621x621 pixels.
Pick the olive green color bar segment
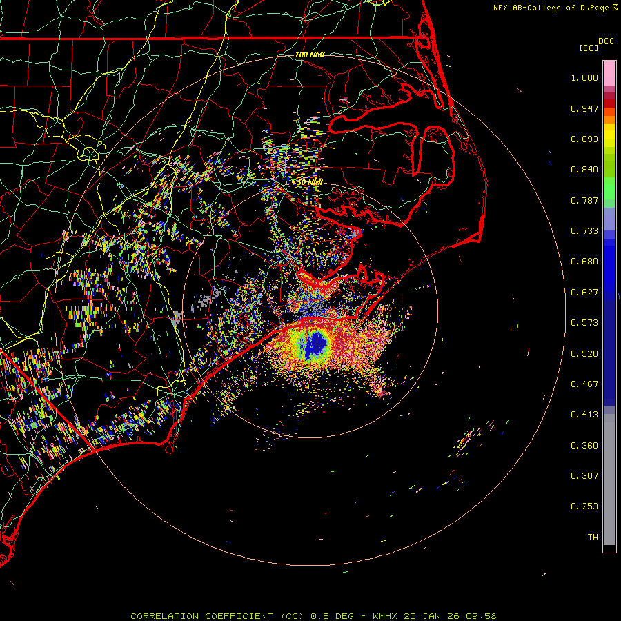click(609, 165)
